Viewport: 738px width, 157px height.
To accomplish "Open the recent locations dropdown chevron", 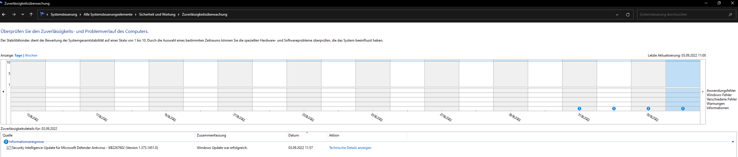I will [x=23, y=14].
